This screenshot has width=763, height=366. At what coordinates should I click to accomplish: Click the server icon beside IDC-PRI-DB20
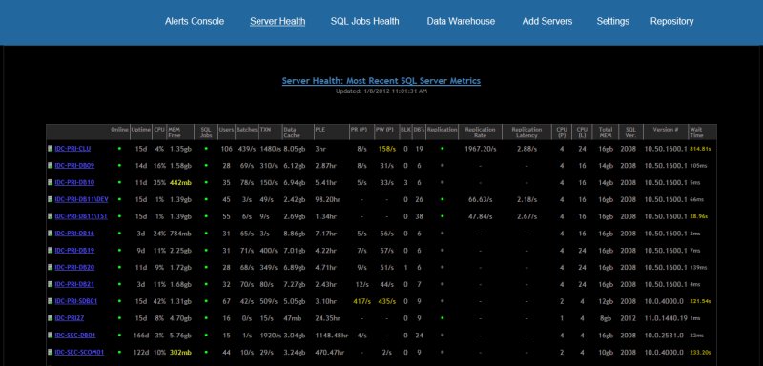point(50,267)
